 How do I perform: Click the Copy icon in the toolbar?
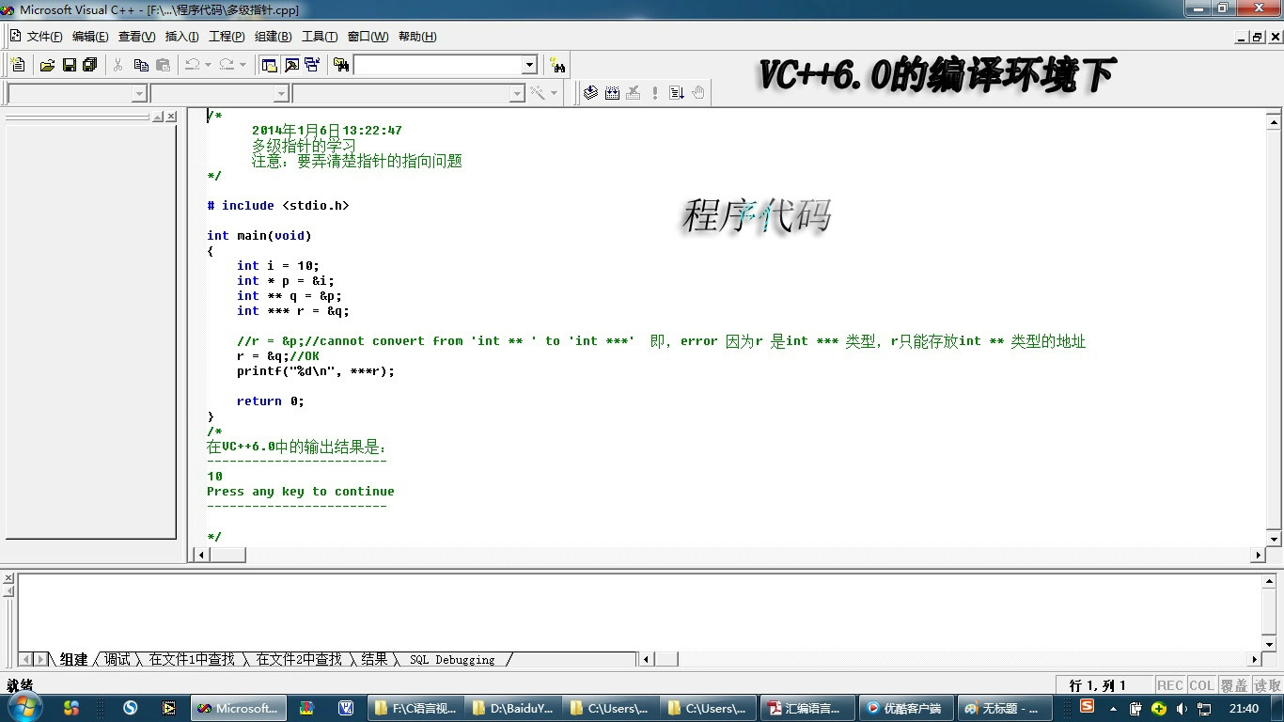coord(141,65)
